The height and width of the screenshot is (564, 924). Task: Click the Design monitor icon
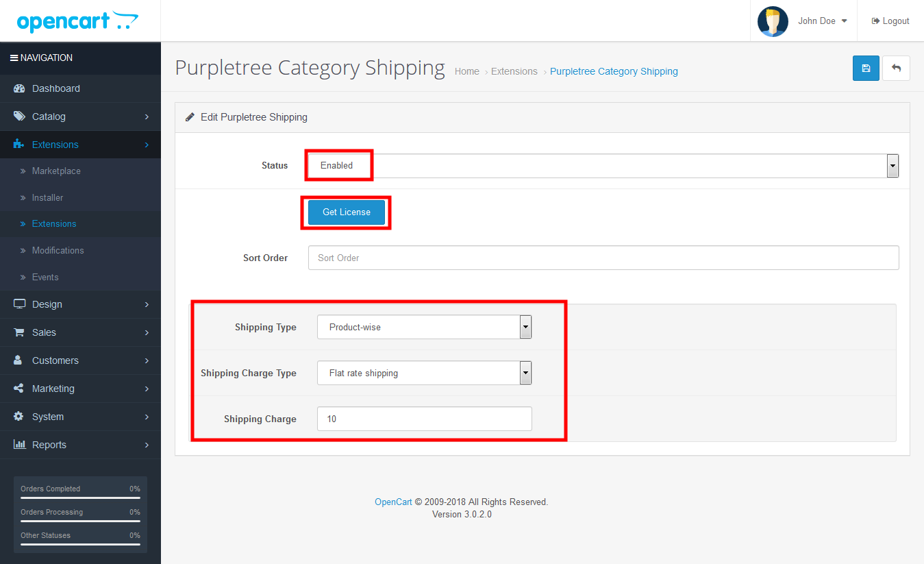(19, 304)
